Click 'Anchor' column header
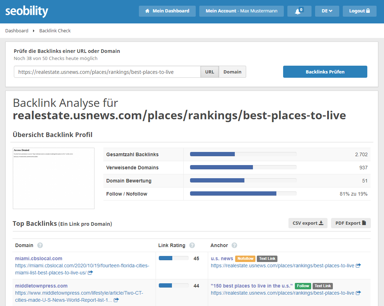Screen dimensions: 384x306 [219, 245]
